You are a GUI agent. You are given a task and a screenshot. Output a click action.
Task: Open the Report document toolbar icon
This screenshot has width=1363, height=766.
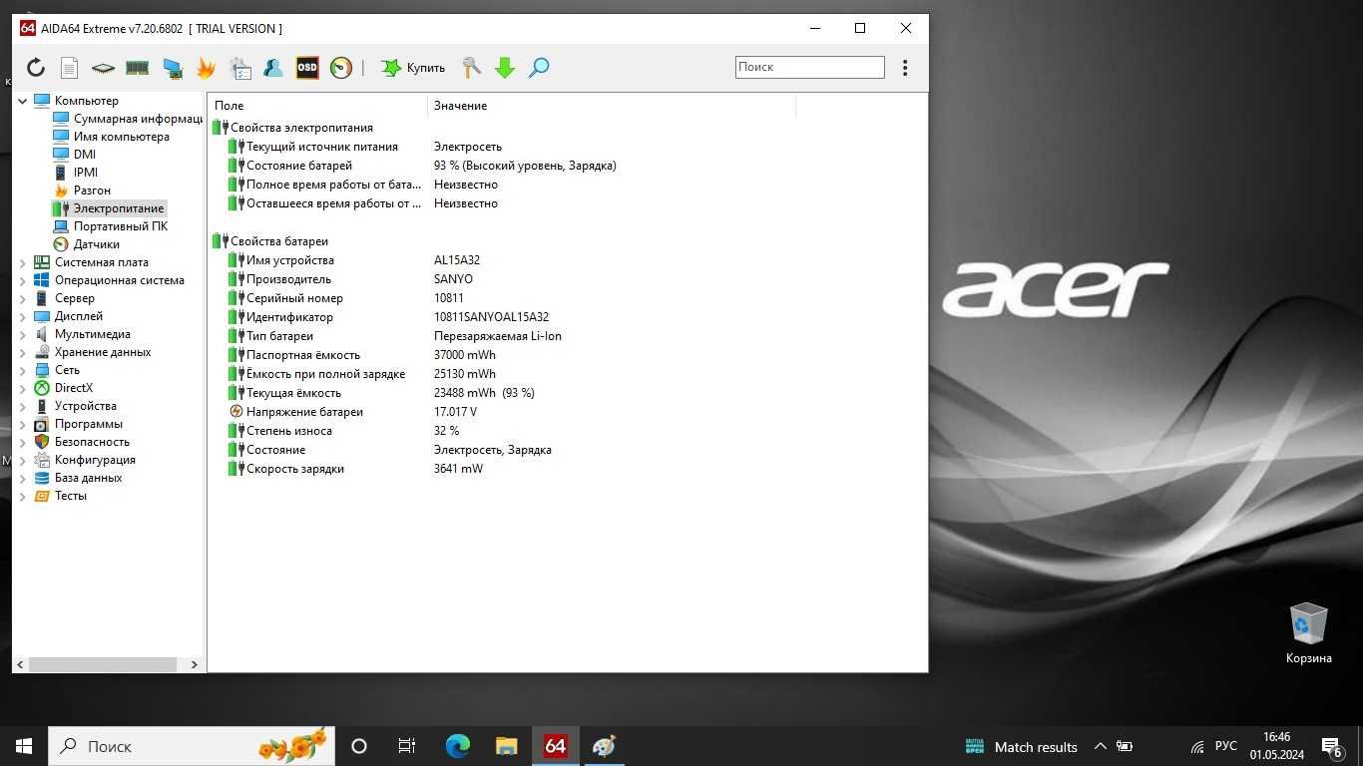69,68
